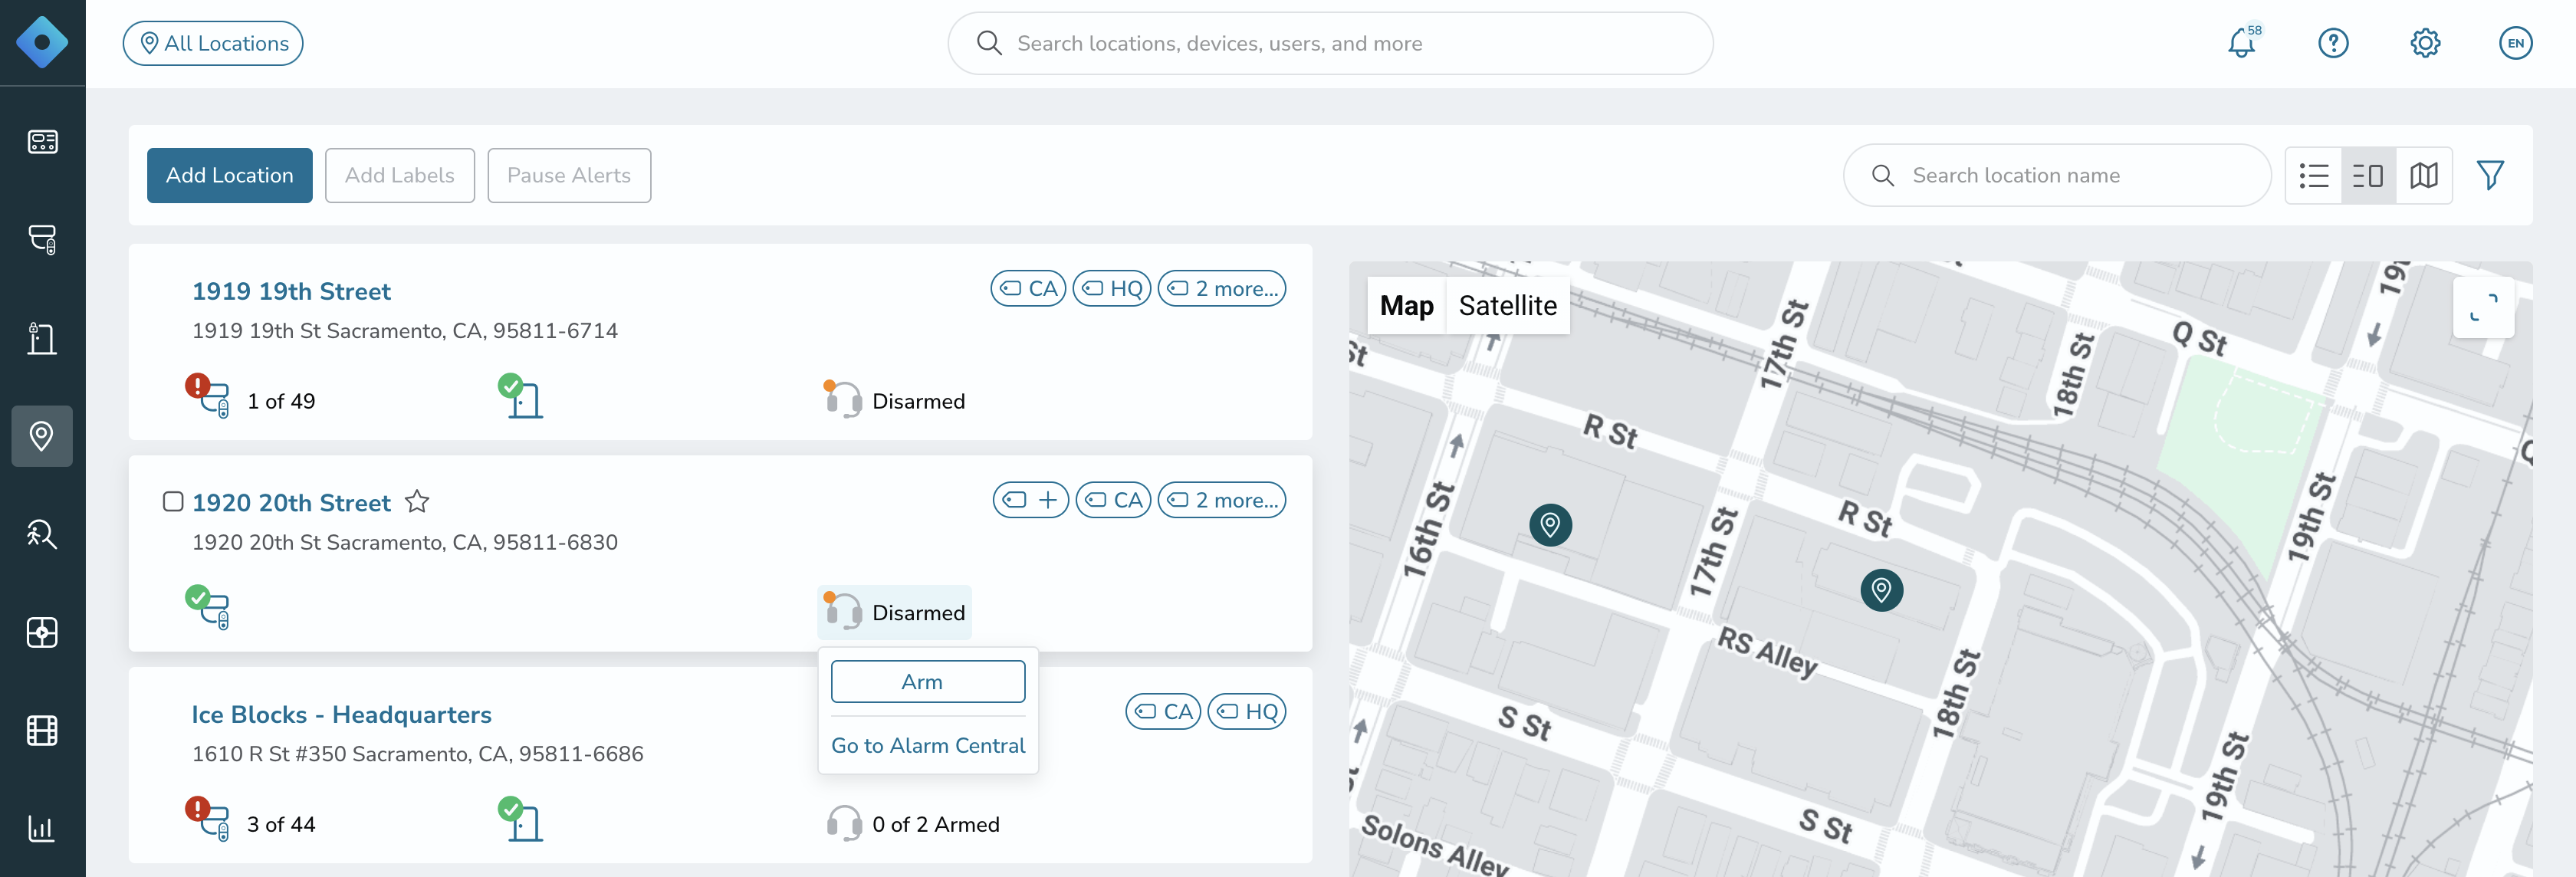Open the All Locations selector
This screenshot has width=2576, height=877.
tap(213, 43)
